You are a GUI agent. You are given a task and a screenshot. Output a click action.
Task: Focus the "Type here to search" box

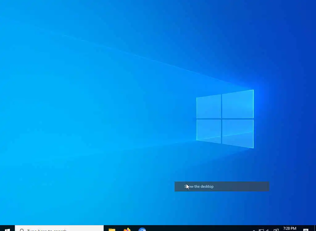[x=59, y=229]
